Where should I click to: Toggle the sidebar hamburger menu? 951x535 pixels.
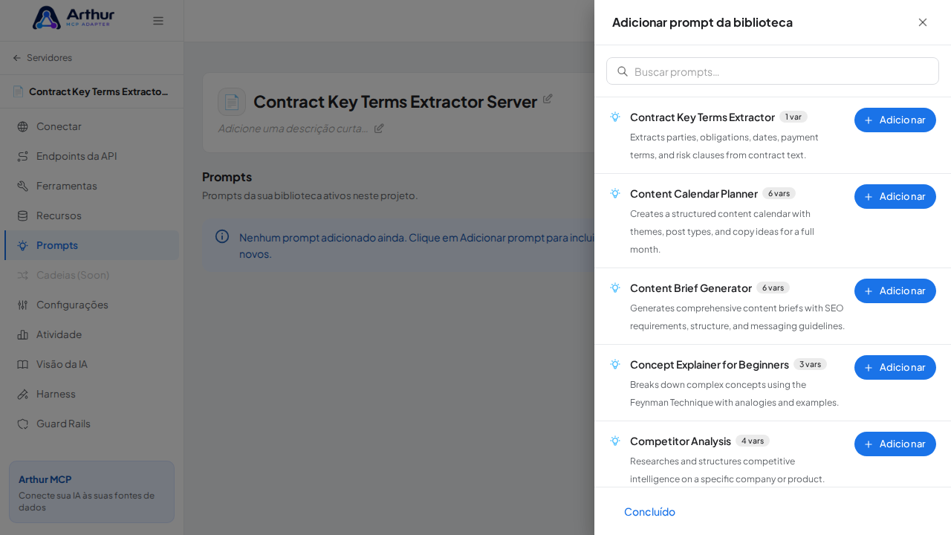pos(158,21)
